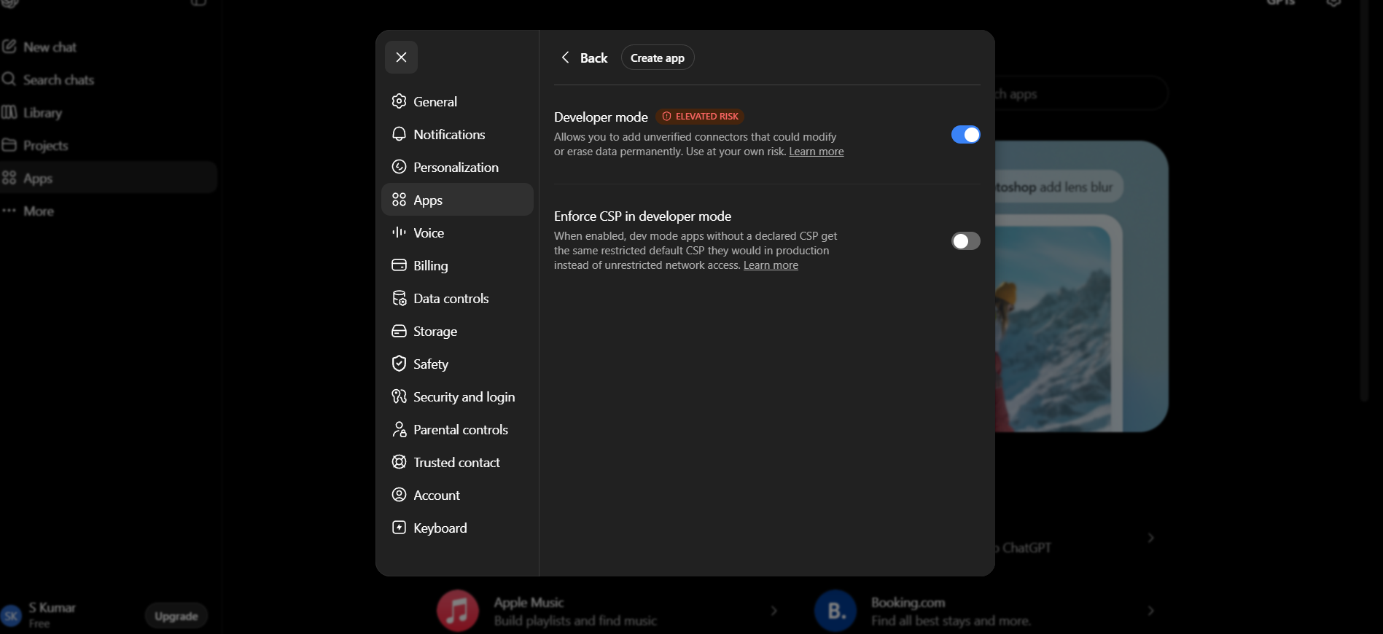Click the Data controls database icon
1383x634 pixels.
tap(399, 298)
